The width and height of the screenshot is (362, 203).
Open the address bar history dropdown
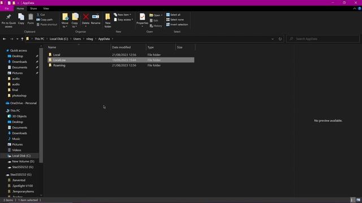pyautogui.click(x=273, y=39)
